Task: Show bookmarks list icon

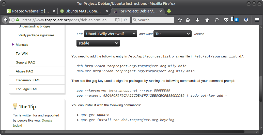Action: tap(188, 20)
